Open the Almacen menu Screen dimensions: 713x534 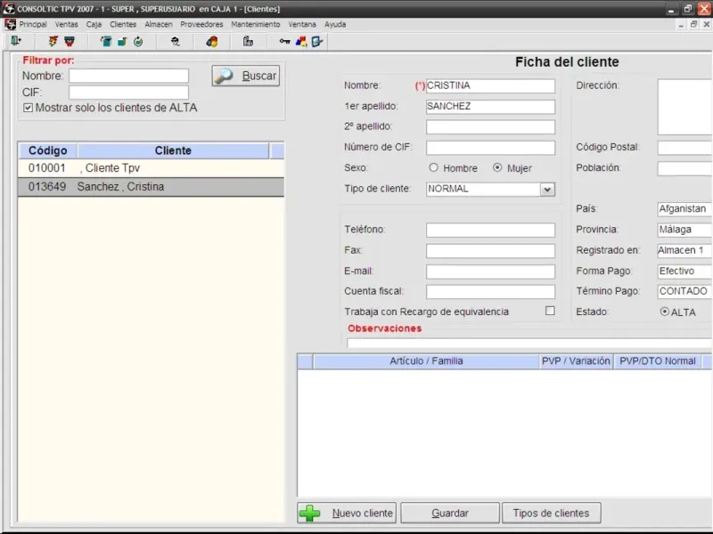coord(159,25)
